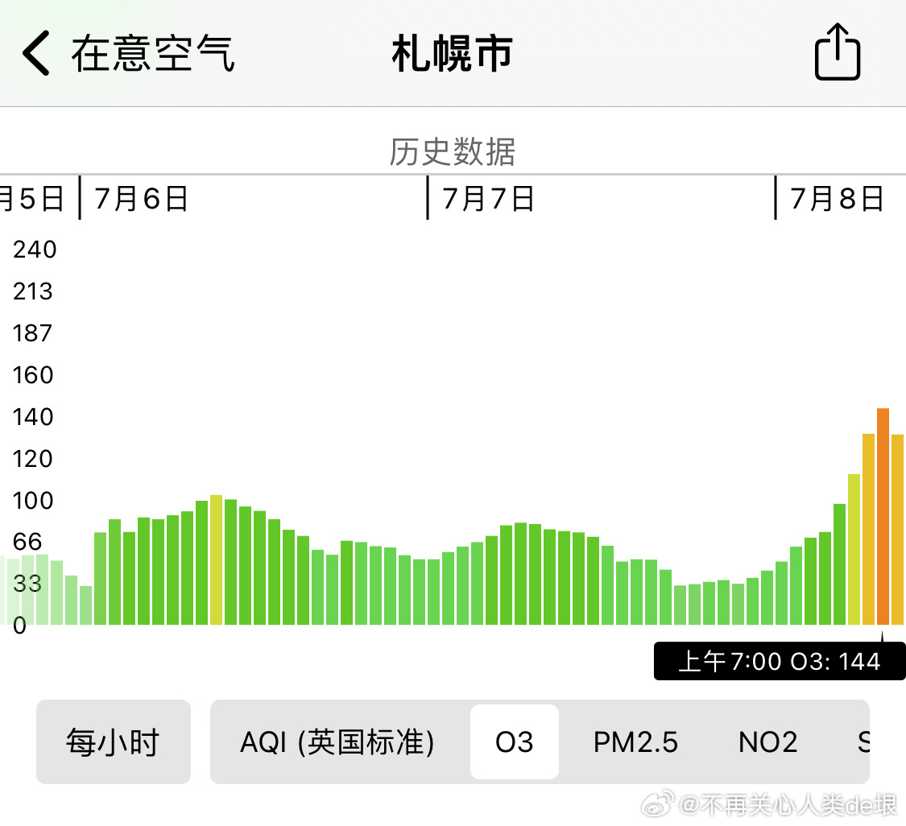Tap the 240 y-axis label
The image size is (906, 826).
tap(35, 250)
